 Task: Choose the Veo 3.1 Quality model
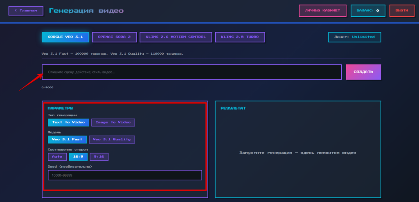pos(112,140)
